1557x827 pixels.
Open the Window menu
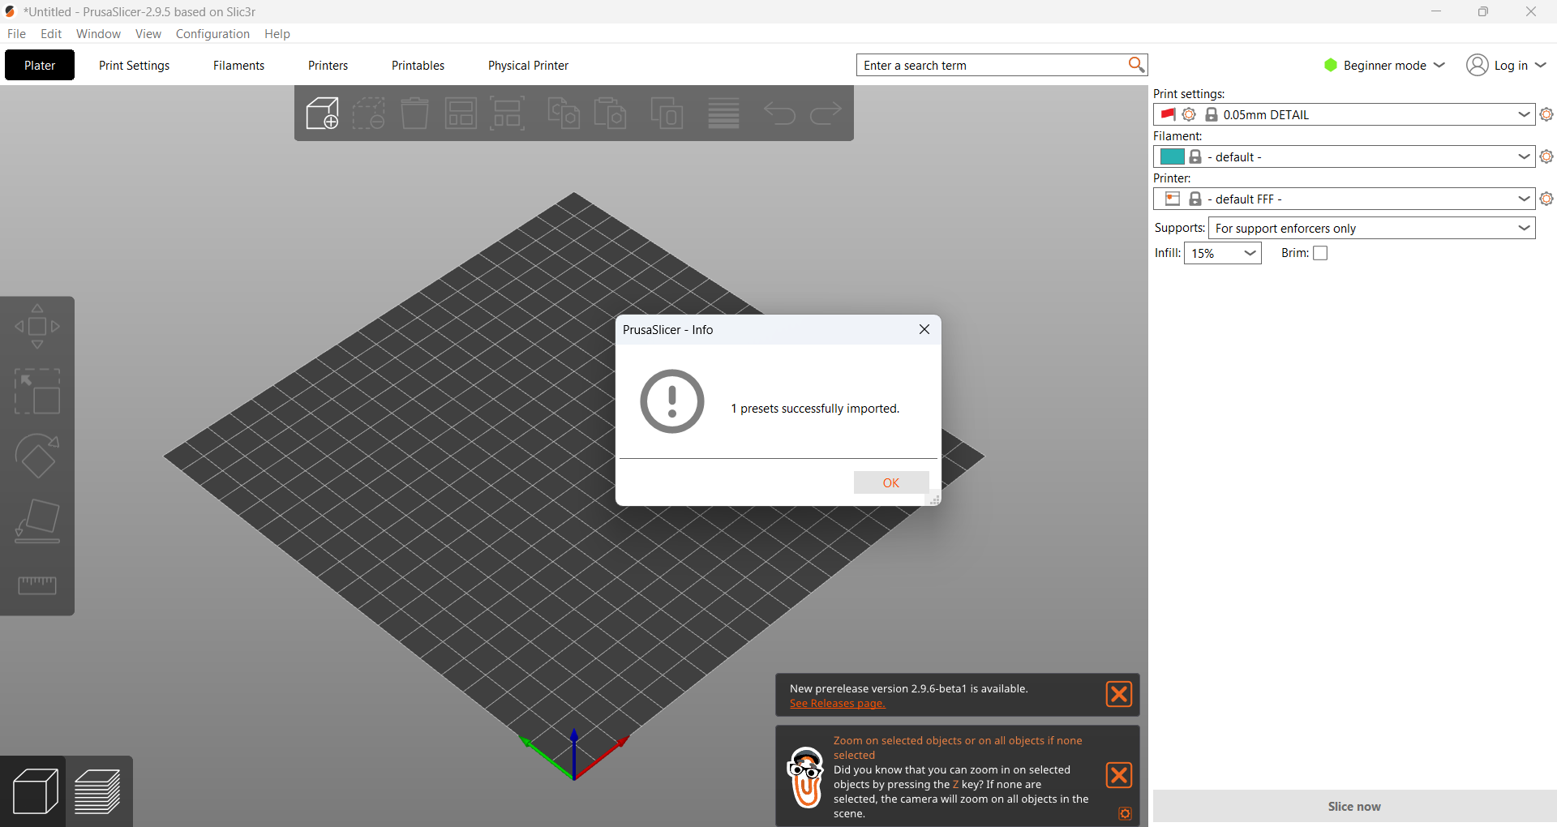[98, 33]
